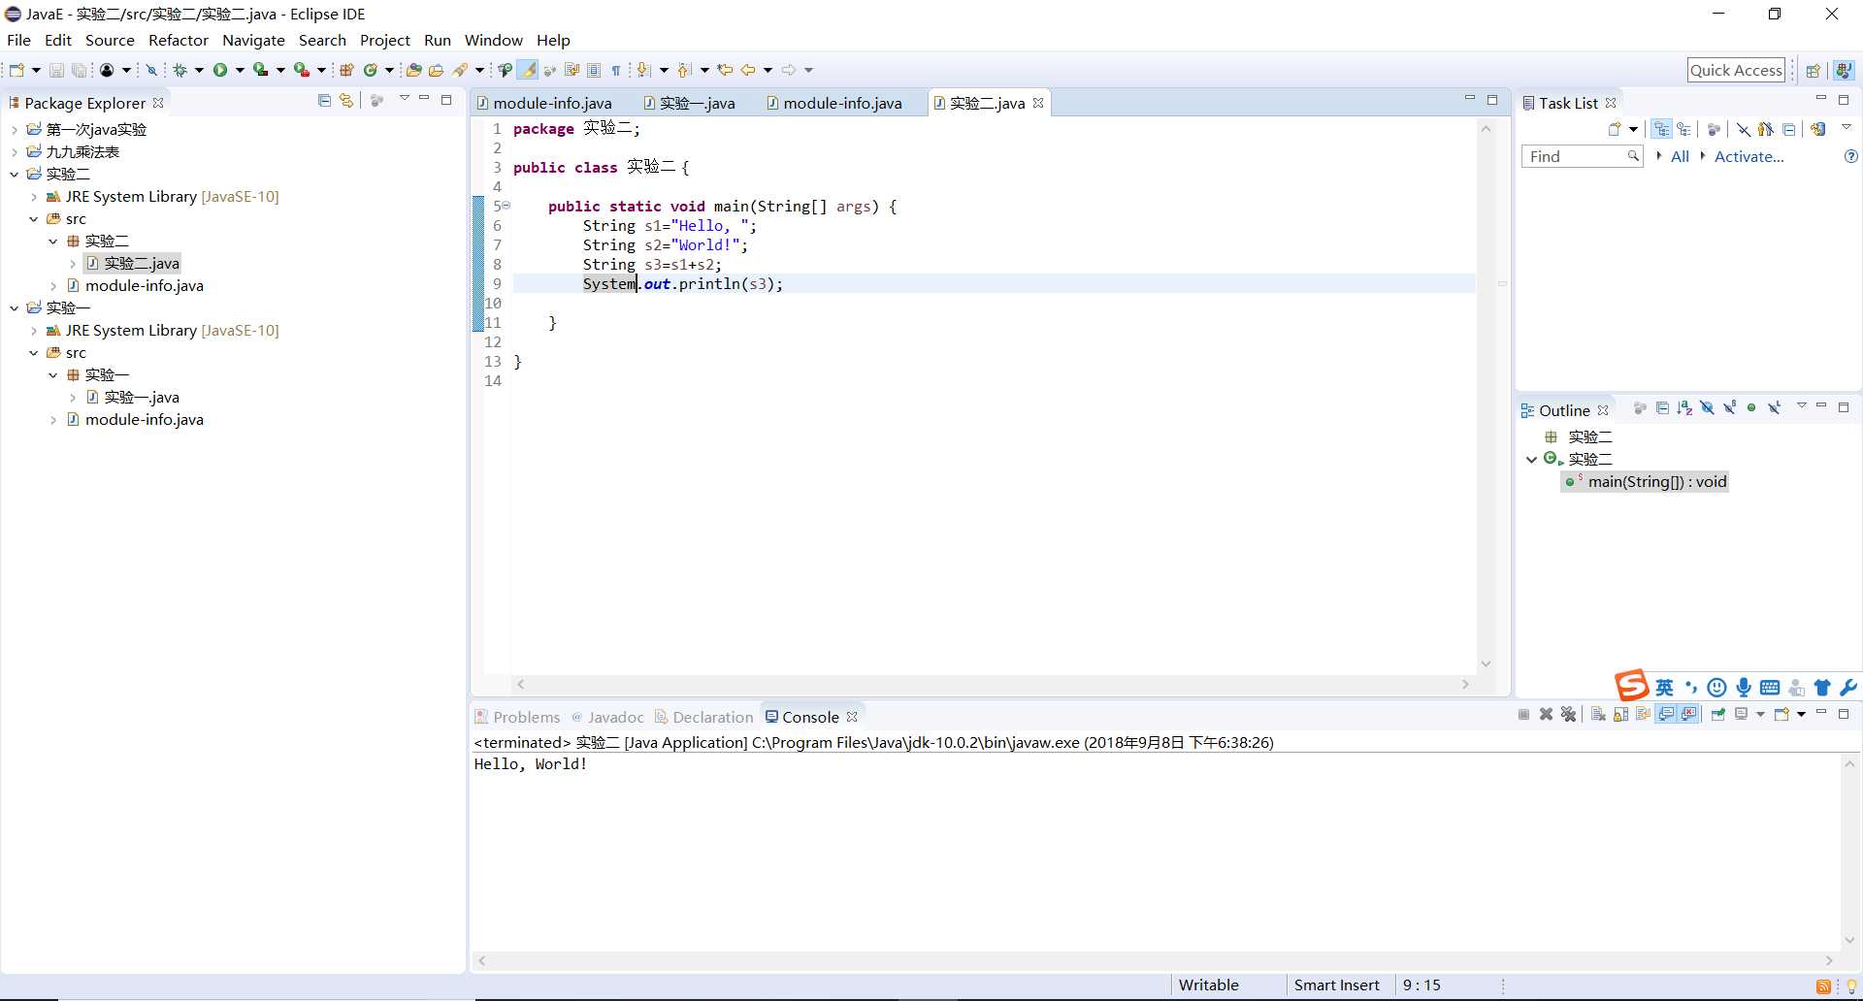
Task: Collapse the 实验一 project node
Action: (x=15, y=307)
